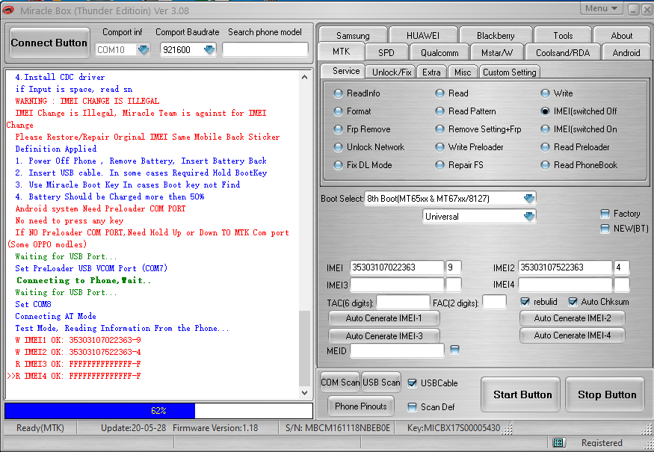Click the USB Scan button
The height and width of the screenshot is (452, 654).
tap(381, 383)
